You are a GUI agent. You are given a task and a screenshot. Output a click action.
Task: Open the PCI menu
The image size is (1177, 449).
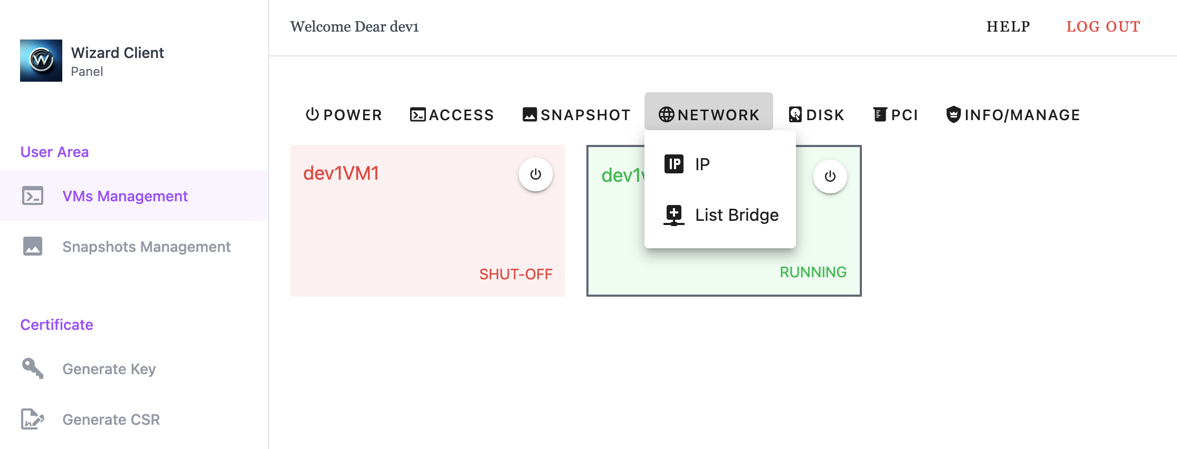point(896,114)
